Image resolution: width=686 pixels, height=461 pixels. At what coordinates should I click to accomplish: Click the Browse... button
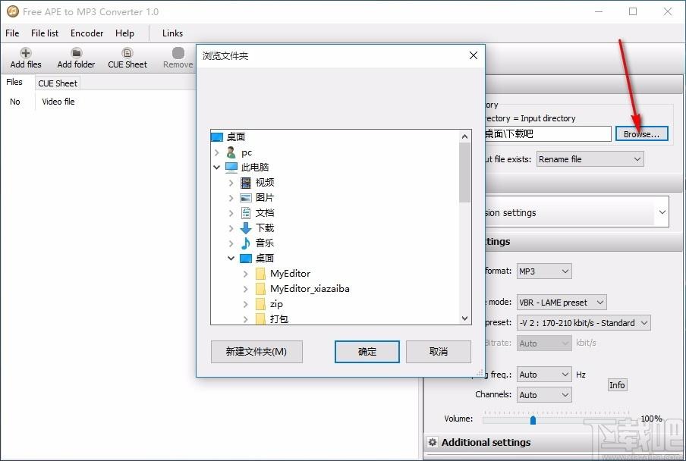pos(641,133)
